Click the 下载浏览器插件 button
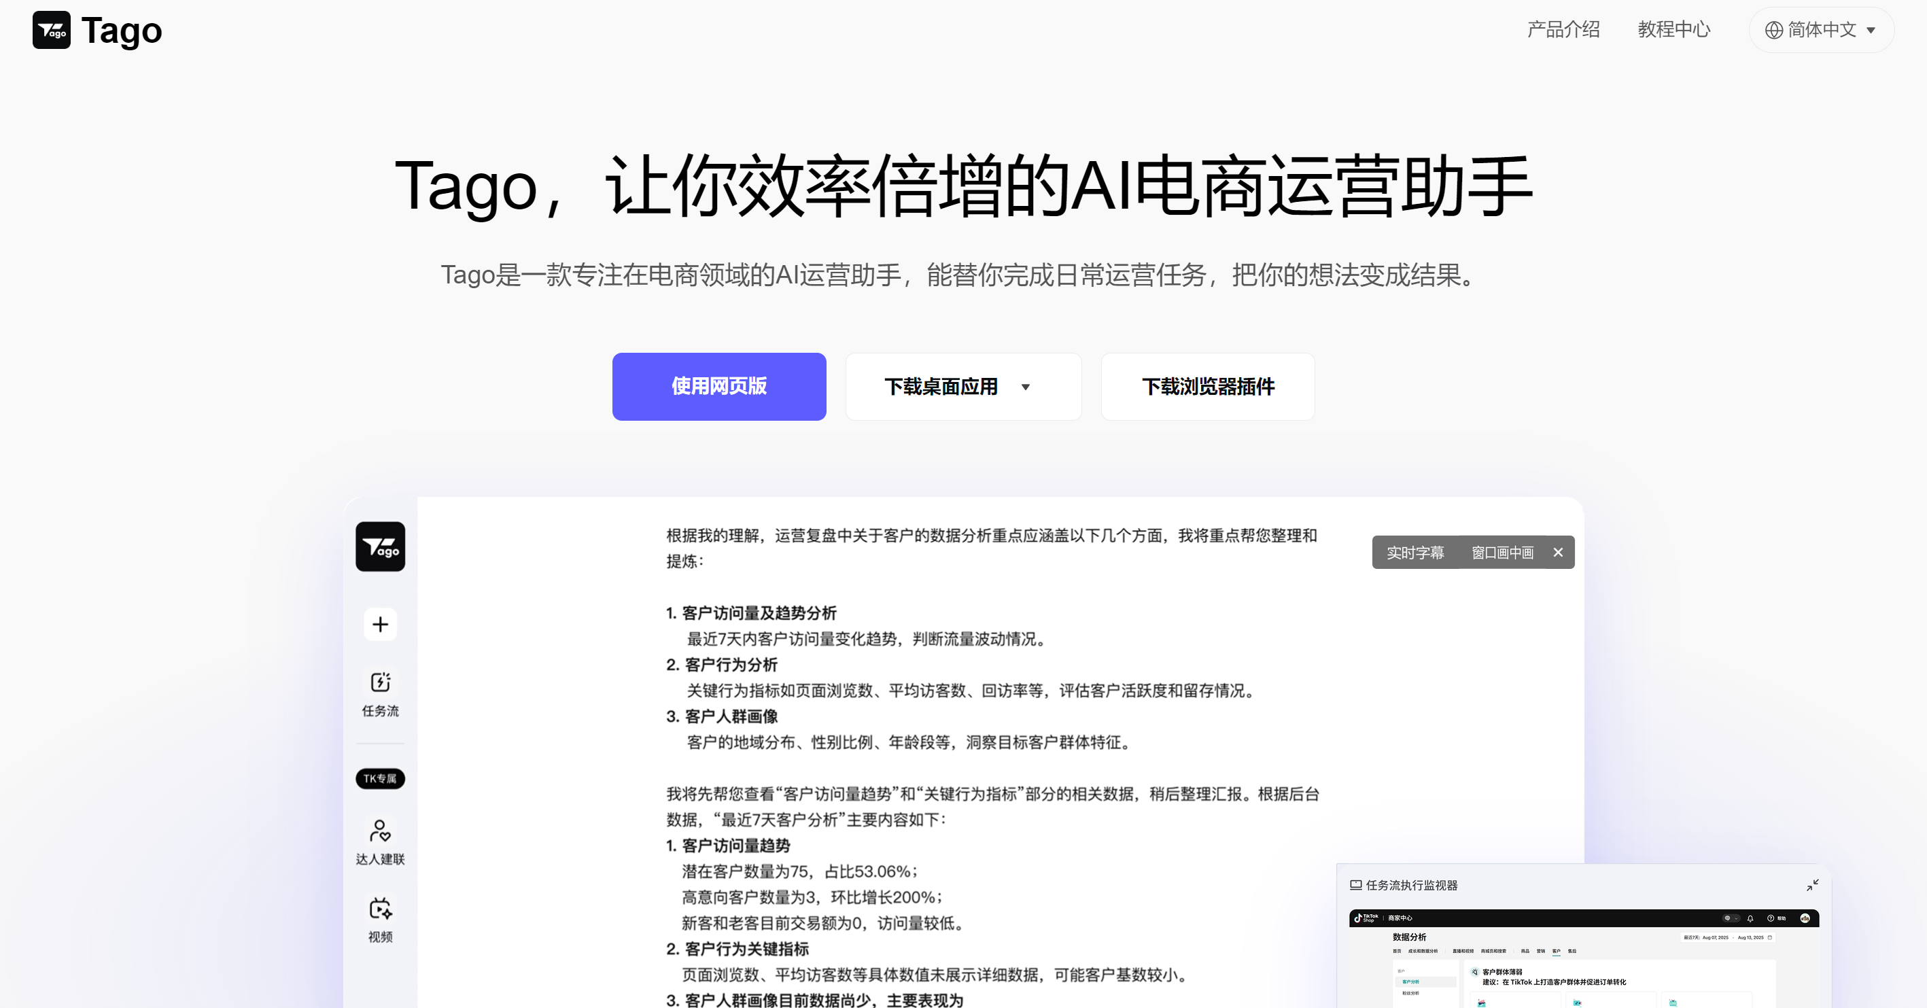The height and width of the screenshot is (1008, 1927). click(x=1207, y=387)
